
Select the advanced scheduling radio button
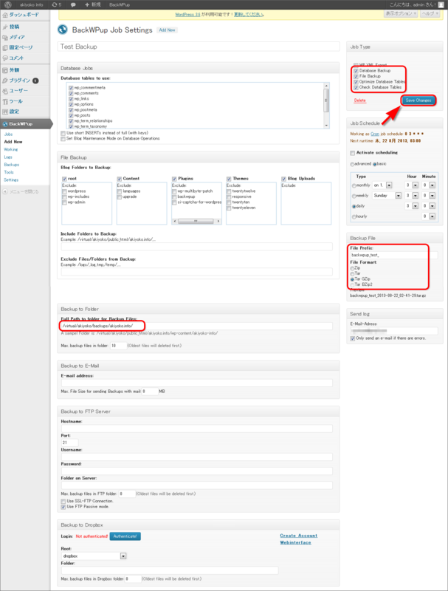352,164
